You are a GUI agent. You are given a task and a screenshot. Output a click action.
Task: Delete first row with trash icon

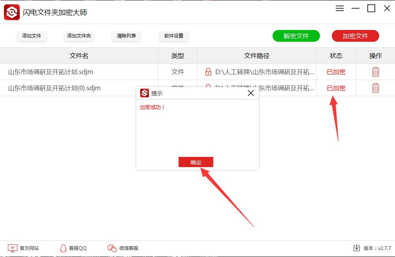pyautogui.click(x=375, y=72)
